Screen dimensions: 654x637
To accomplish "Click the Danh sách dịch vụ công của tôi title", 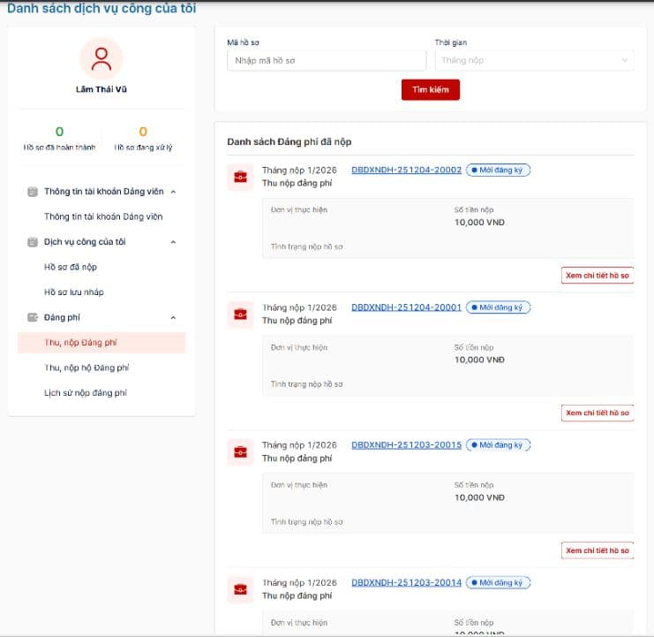I will point(101,8).
